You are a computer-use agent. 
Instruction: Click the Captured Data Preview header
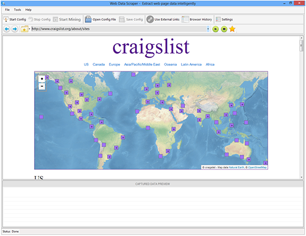coord(153,184)
